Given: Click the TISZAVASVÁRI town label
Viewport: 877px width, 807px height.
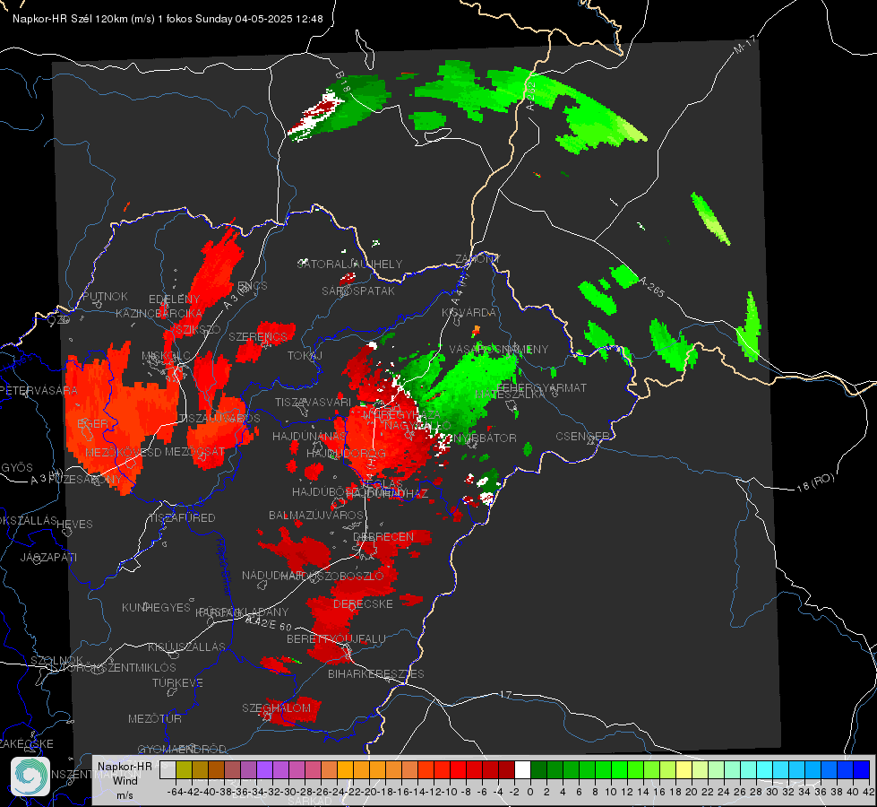Looking at the screenshot, I should tap(313, 402).
